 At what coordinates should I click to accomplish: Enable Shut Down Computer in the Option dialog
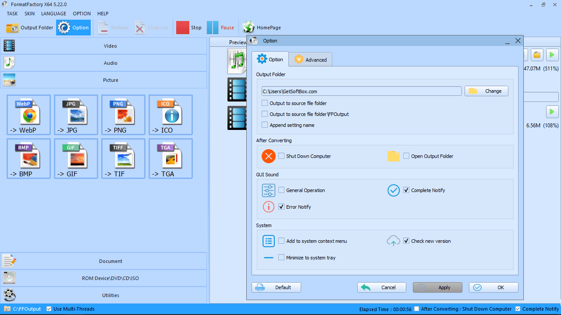coord(281,156)
